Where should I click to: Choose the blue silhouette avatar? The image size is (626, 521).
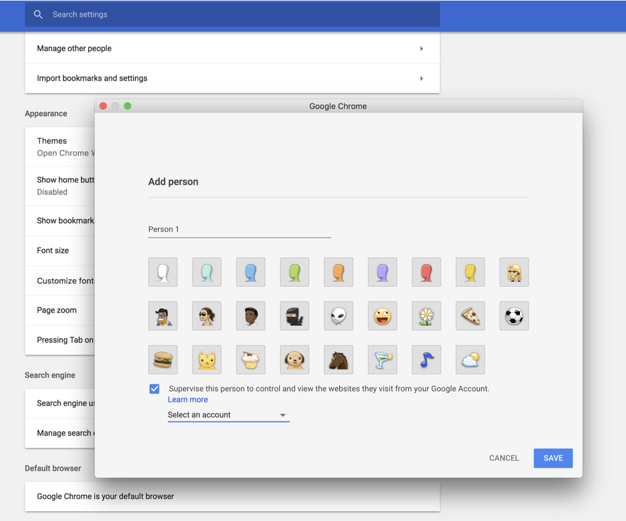pyautogui.click(x=251, y=272)
